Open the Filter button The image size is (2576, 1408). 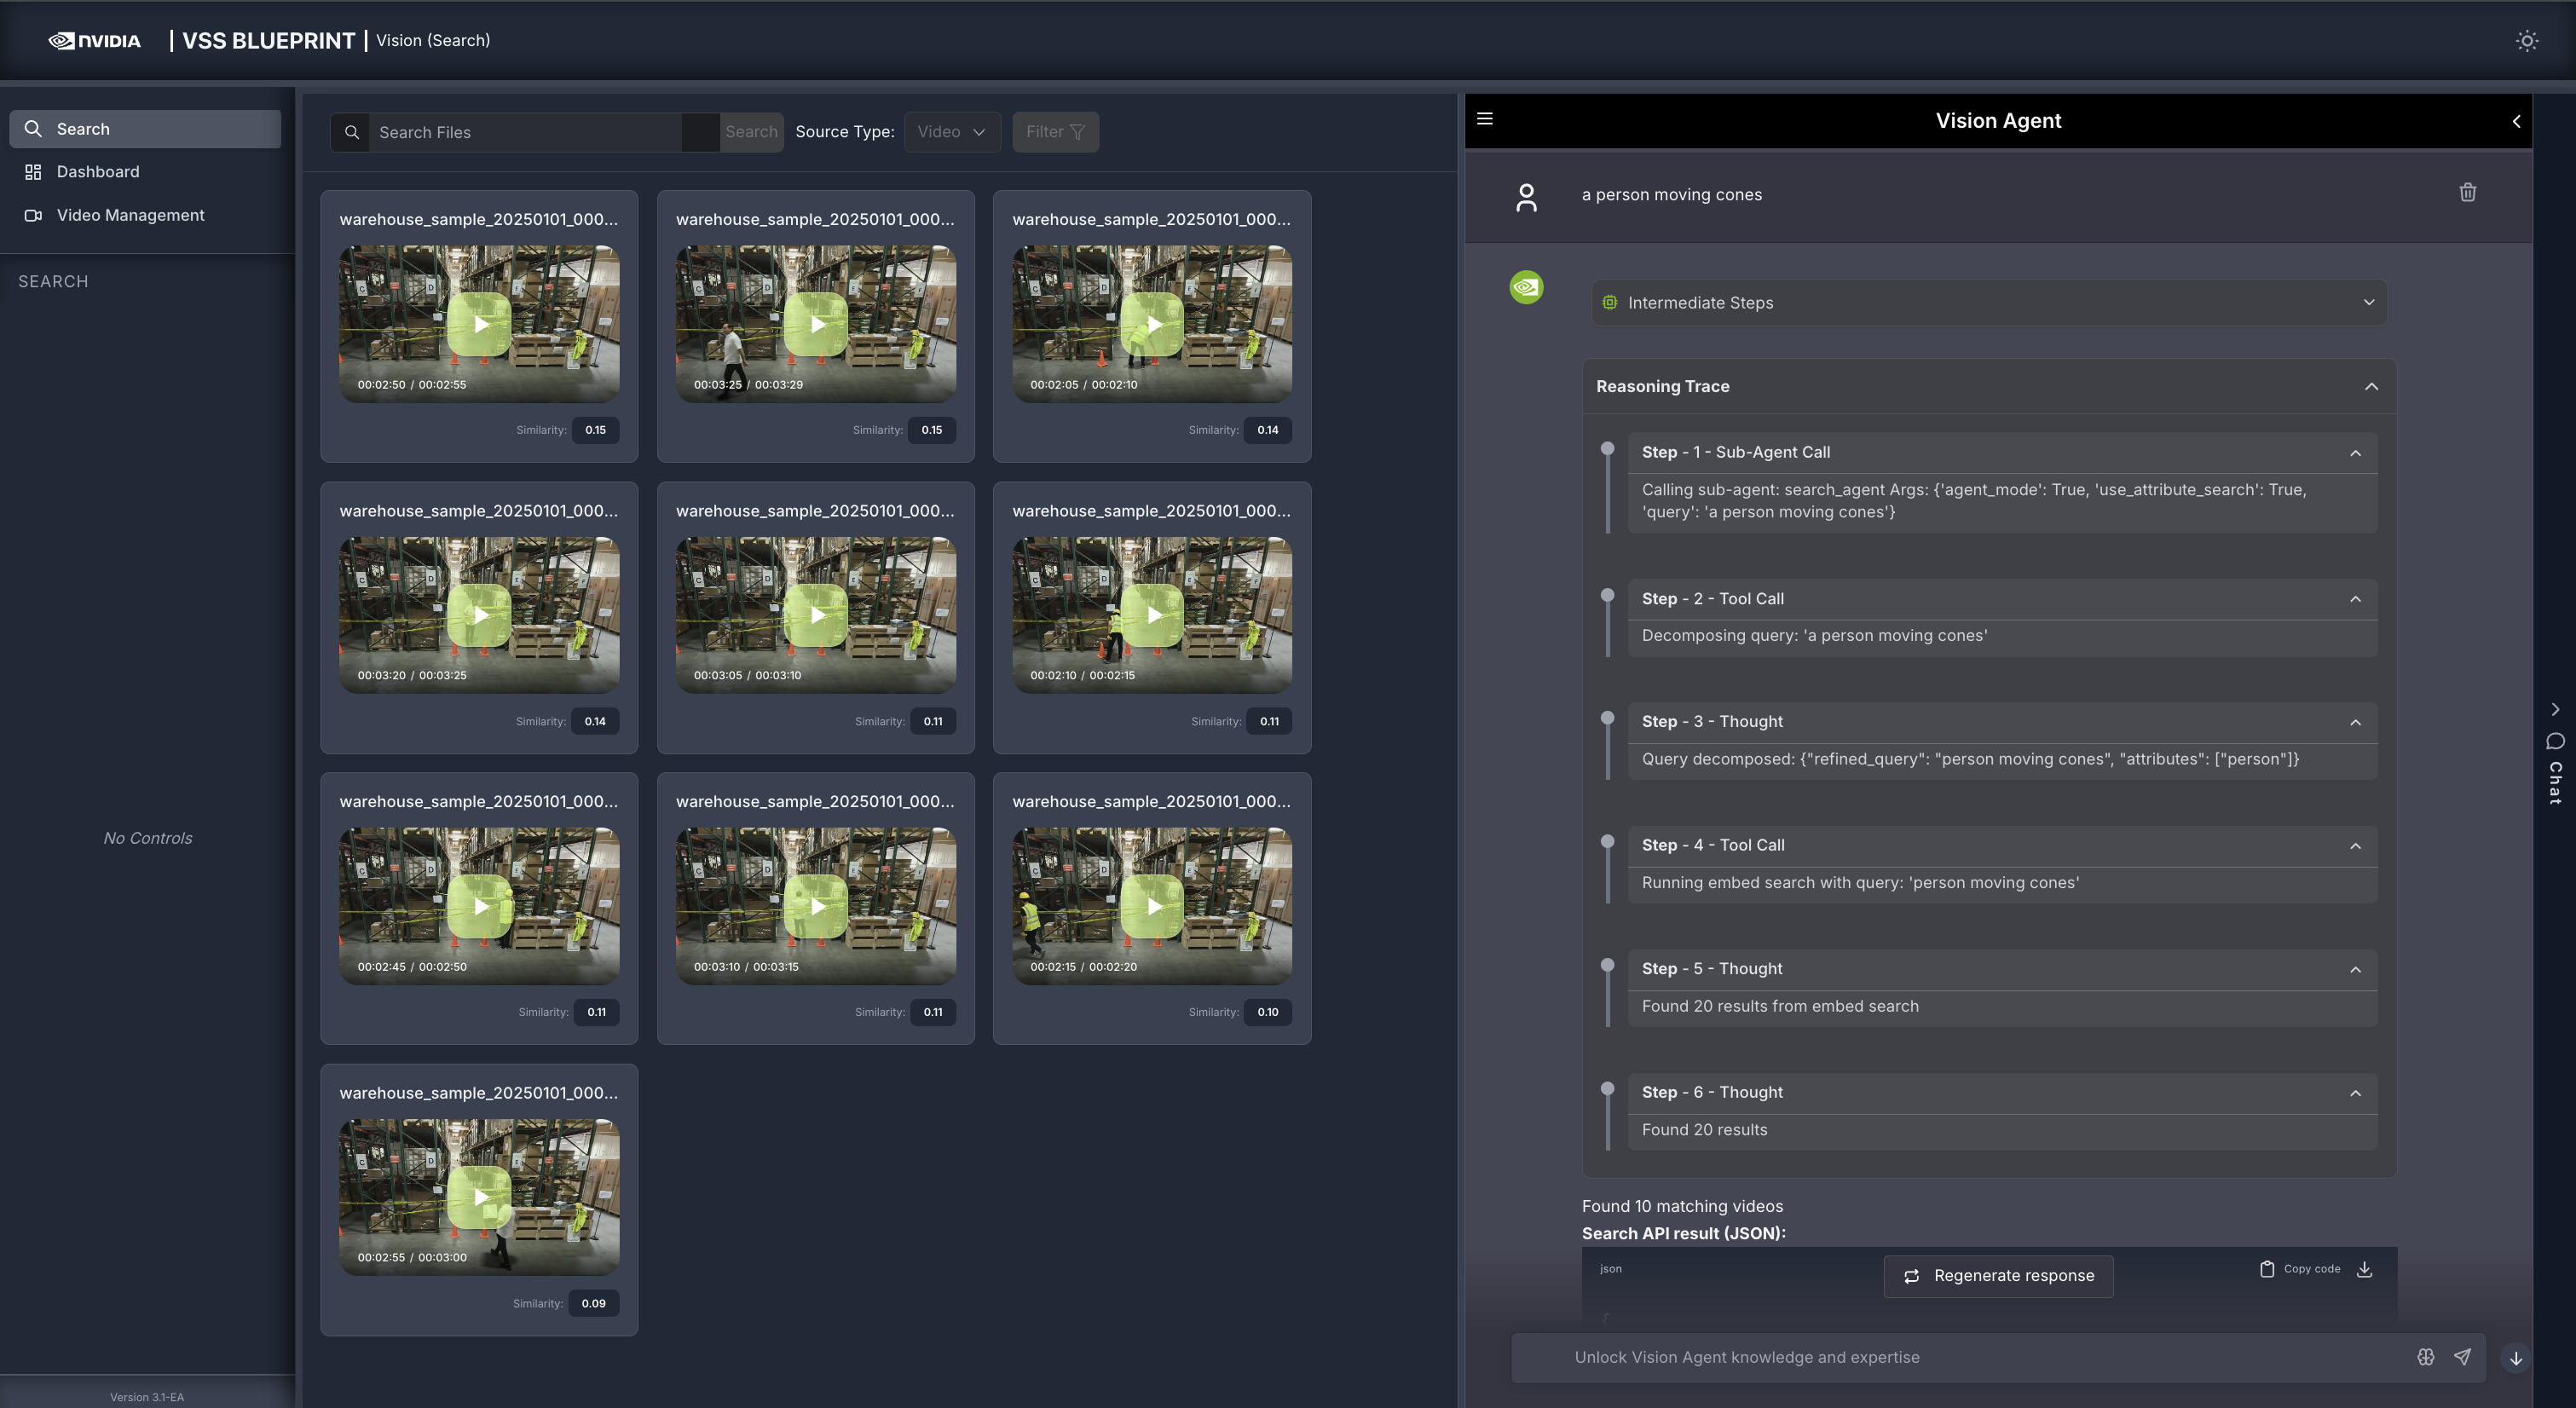coord(1054,132)
